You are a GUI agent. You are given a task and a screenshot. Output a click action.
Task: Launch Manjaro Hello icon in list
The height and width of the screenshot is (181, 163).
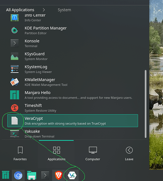coord(14,95)
